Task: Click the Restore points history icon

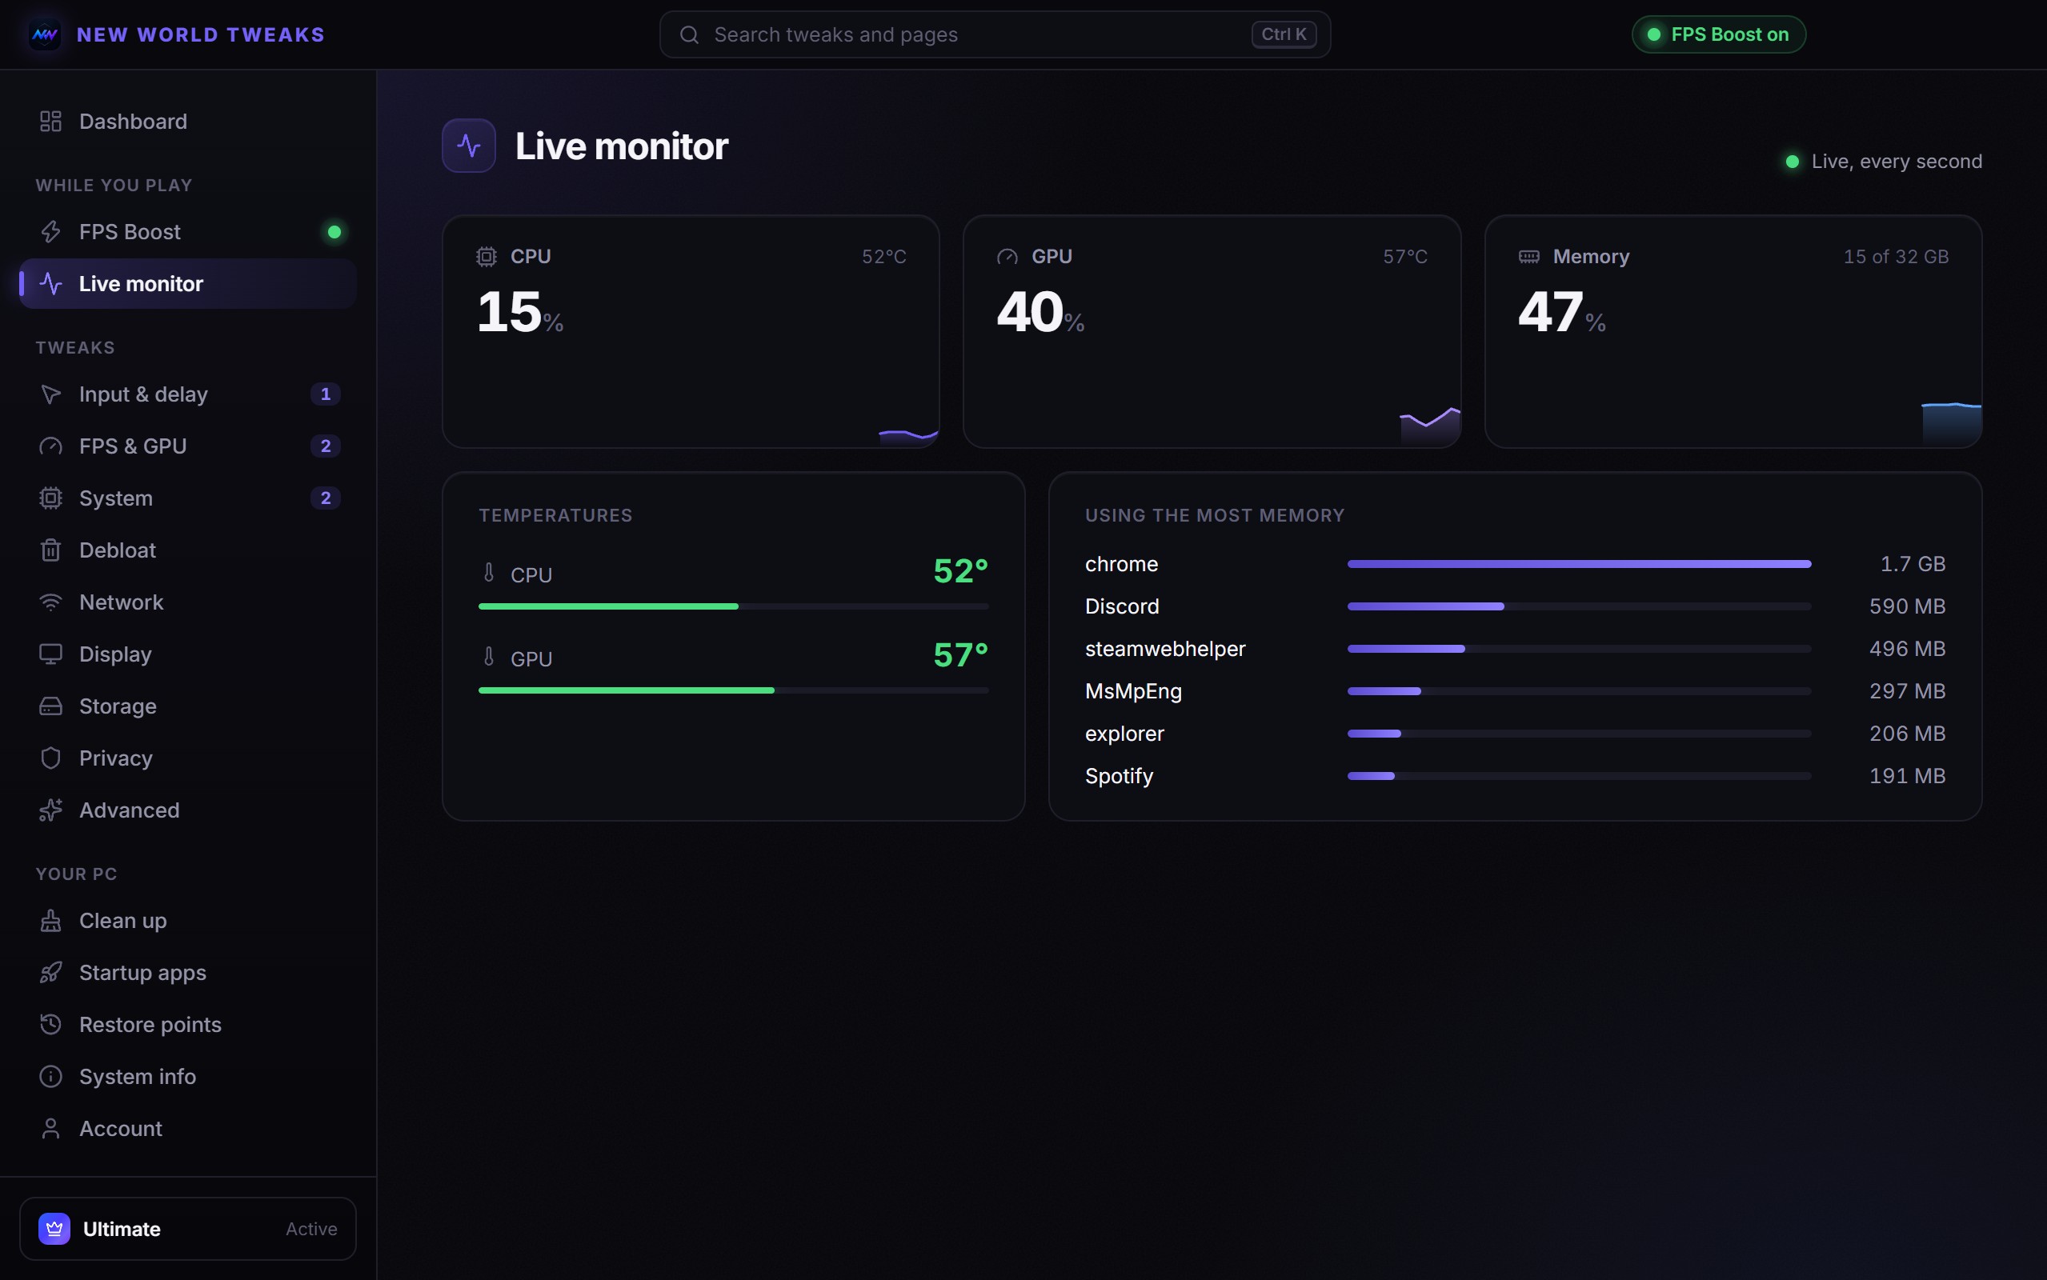Action: pos(50,1024)
